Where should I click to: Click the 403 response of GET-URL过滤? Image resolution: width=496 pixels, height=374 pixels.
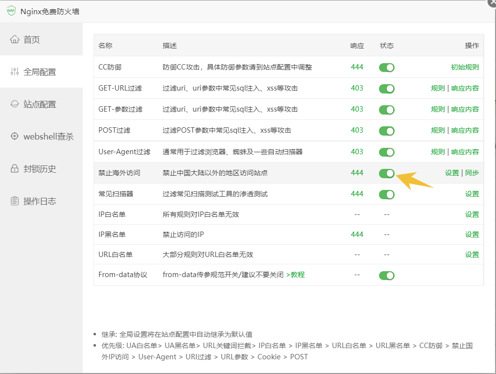[357, 88]
